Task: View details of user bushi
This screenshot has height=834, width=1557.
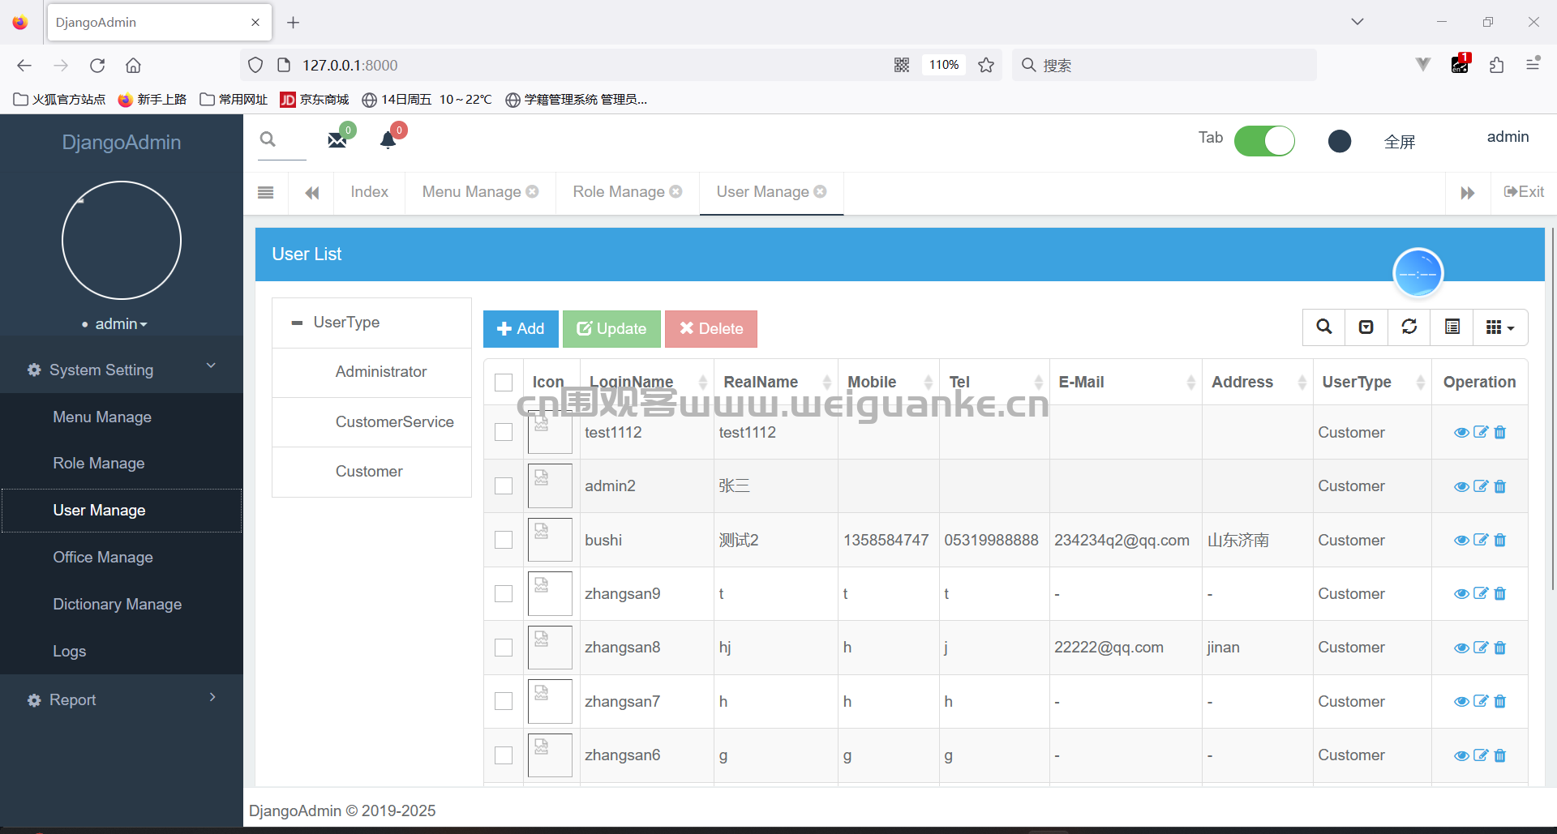Action: 1461,541
